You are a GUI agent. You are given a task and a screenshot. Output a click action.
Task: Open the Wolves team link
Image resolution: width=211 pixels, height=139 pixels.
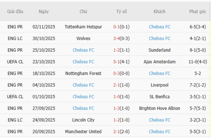[83, 39]
